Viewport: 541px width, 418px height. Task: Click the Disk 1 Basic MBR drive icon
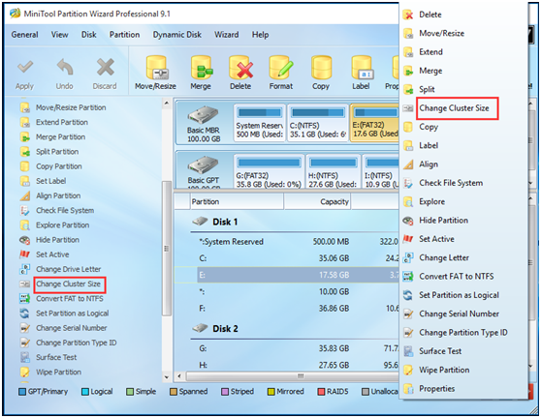(203, 116)
